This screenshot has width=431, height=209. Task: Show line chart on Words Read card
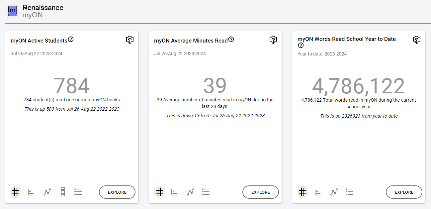334,192
